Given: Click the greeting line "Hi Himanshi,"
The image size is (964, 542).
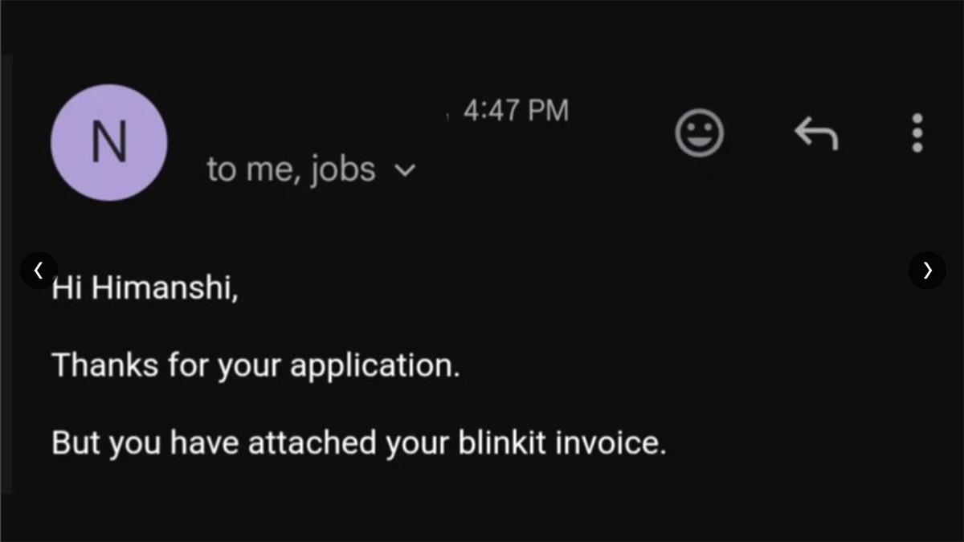Looking at the screenshot, I should point(145,288).
